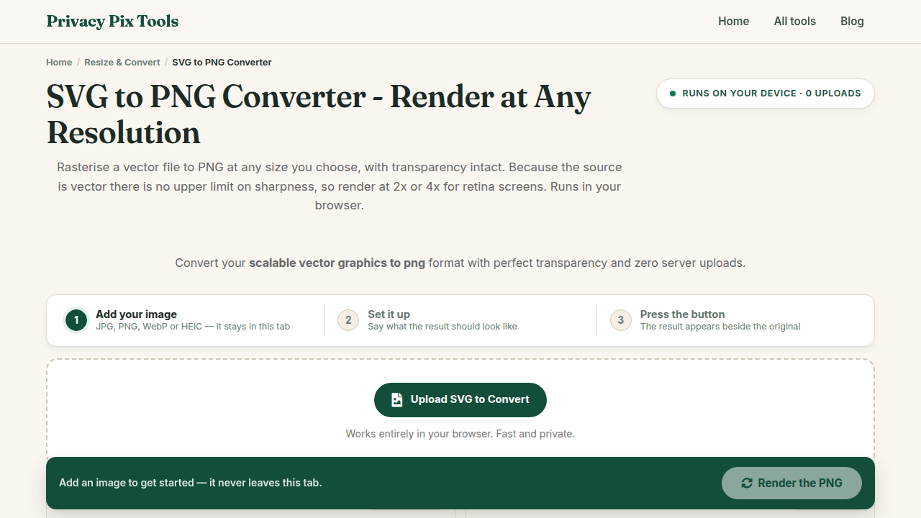Click the Add your image step label
Image resolution: width=921 pixels, height=518 pixels.
tap(136, 314)
